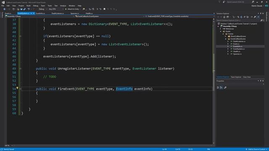This screenshot has height=151, width=269.
Task: Collapse the UnregisterListener method outline
Action: pyautogui.click(x=21, y=68)
